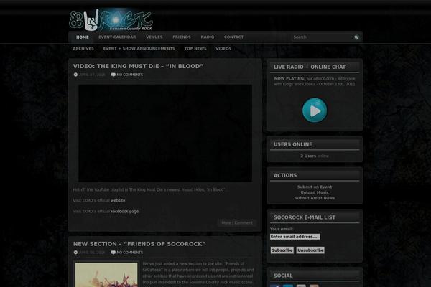This screenshot has width=431, height=287.
Task: Open the Videos category
Action: [223, 49]
